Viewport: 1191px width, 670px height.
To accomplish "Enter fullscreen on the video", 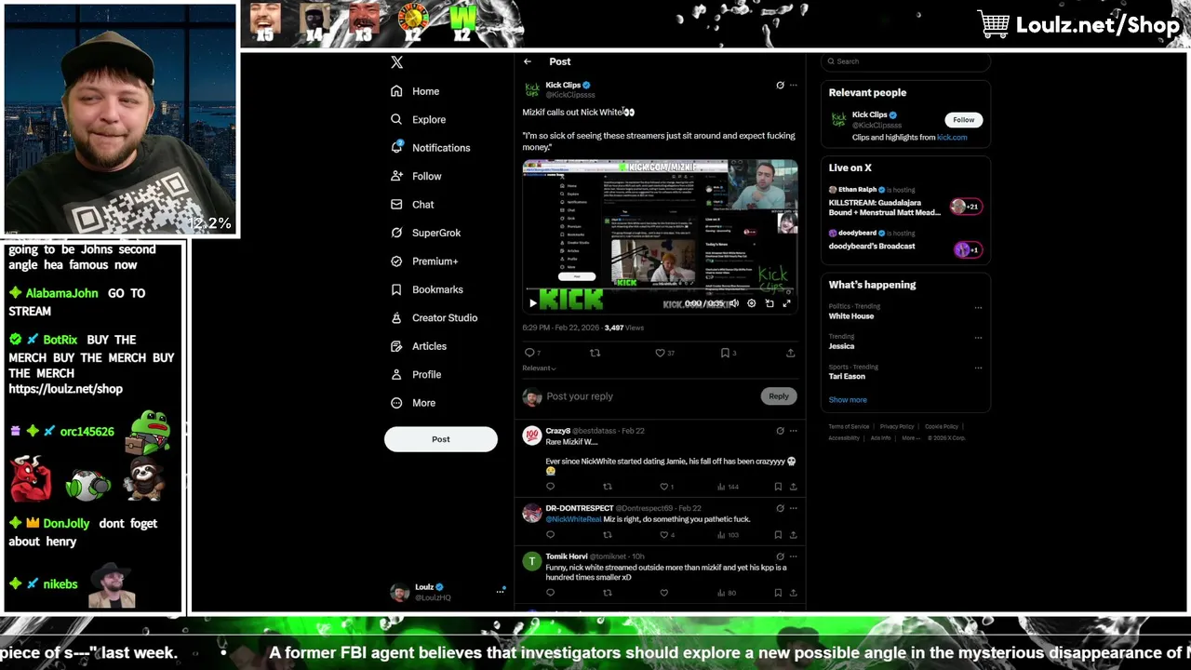I will coord(787,303).
